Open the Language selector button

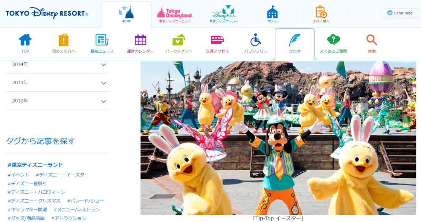tap(400, 13)
